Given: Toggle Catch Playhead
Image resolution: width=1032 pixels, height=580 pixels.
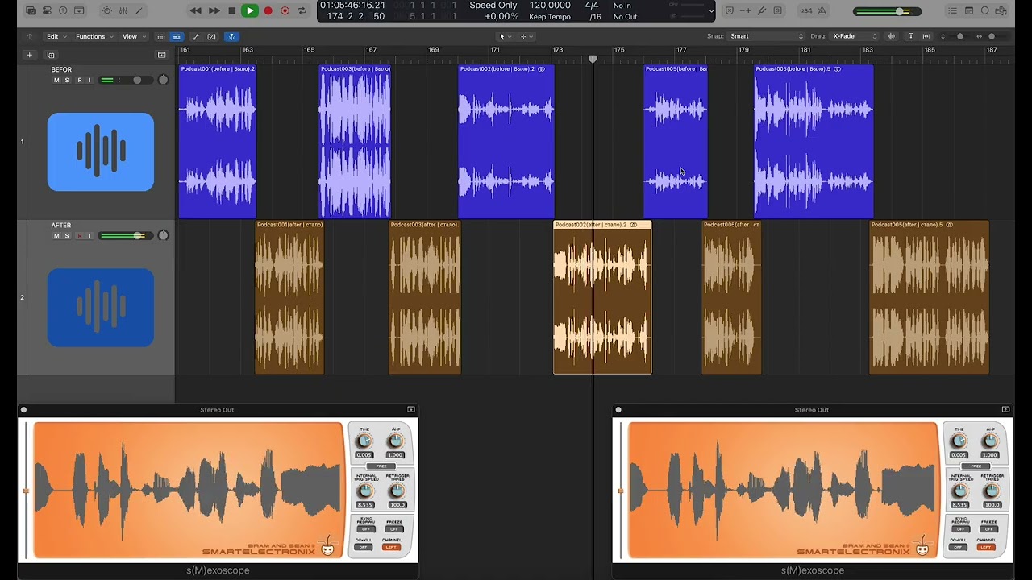Looking at the screenshot, I should (x=231, y=36).
